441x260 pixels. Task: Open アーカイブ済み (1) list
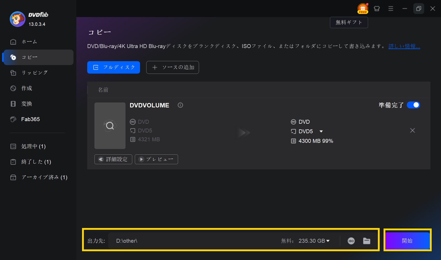point(38,177)
